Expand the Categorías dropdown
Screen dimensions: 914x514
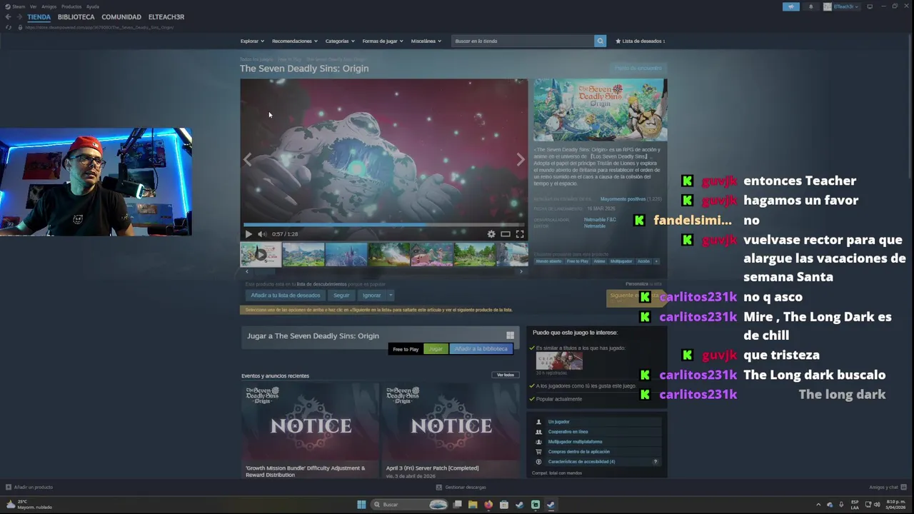tap(340, 41)
